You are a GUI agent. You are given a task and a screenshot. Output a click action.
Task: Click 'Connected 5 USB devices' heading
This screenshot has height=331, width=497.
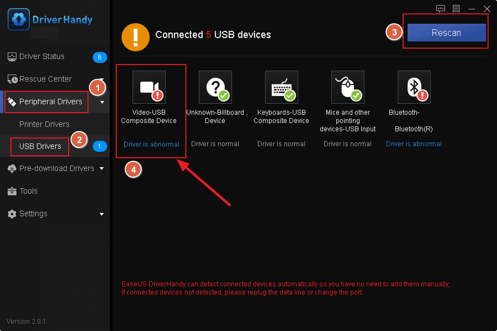pos(213,35)
